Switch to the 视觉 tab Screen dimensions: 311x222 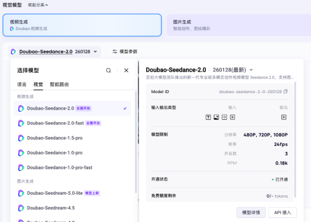pos(38,85)
